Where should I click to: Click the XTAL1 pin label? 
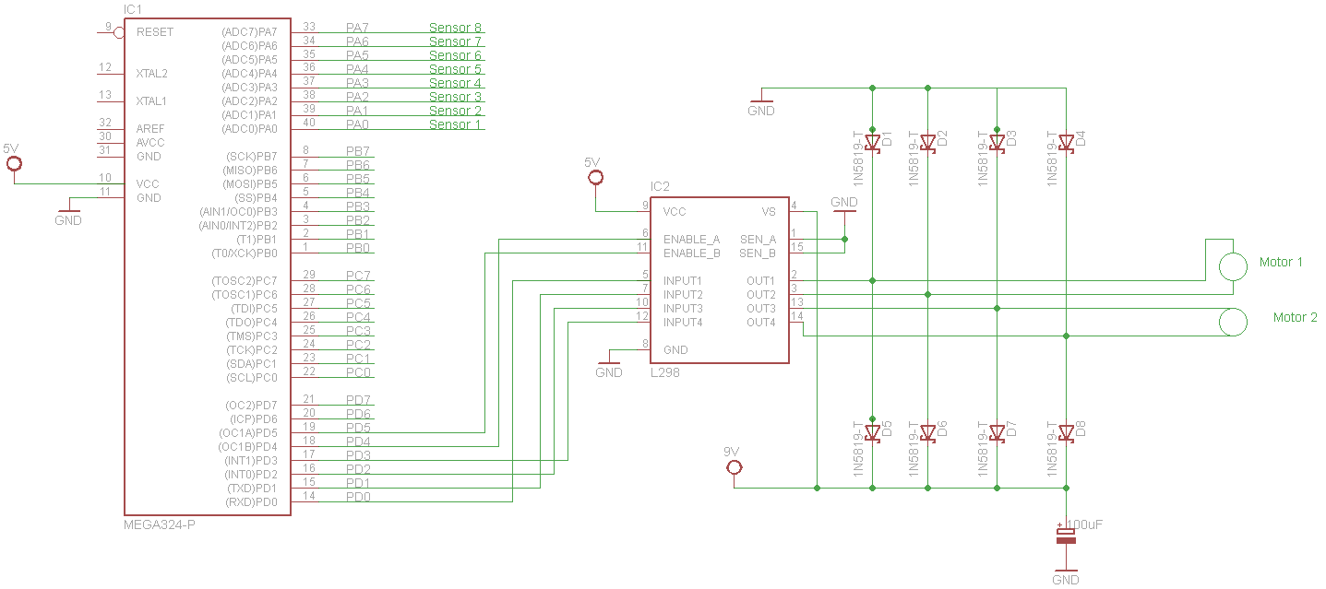[152, 100]
